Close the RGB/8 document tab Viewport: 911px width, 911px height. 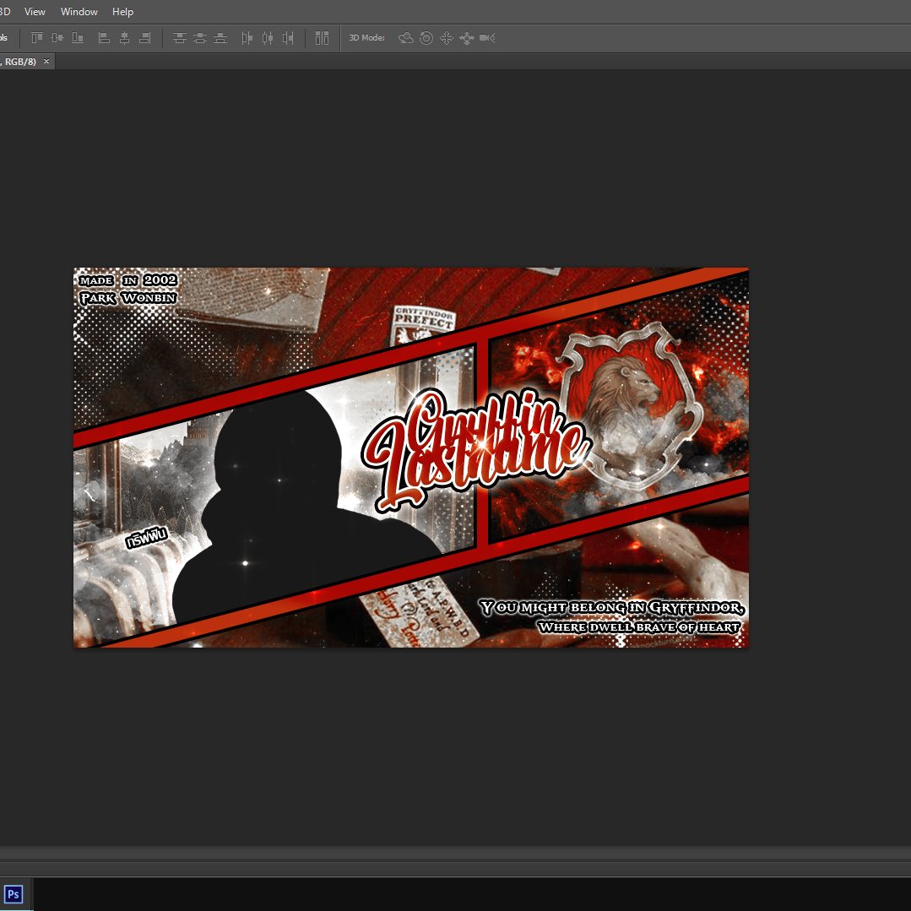tap(46, 61)
